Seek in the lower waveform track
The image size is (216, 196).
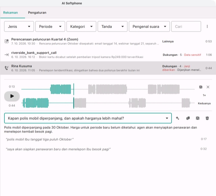pyautogui.click(x=108, y=103)
